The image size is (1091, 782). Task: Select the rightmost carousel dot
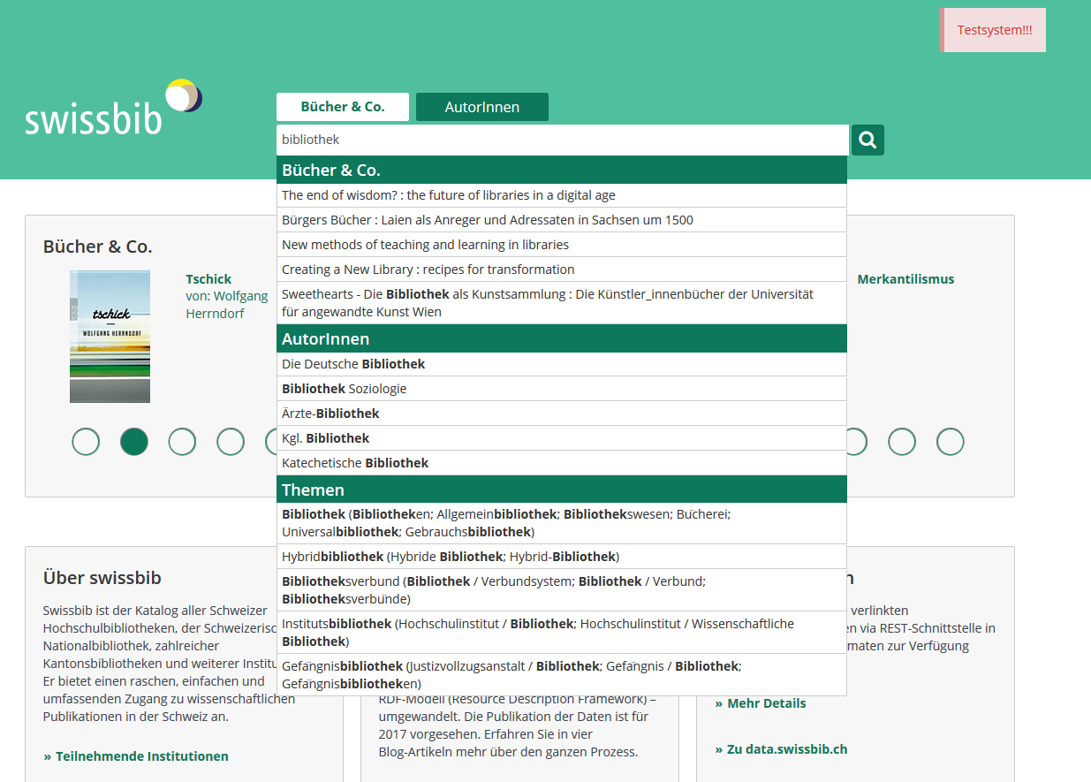(x=950, y=441)
